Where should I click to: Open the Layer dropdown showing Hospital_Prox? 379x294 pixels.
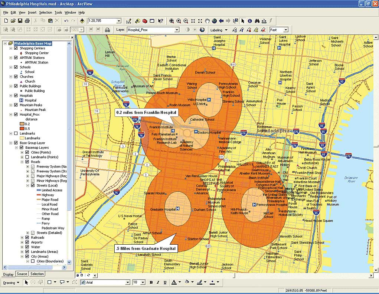[x=177, y=30]
